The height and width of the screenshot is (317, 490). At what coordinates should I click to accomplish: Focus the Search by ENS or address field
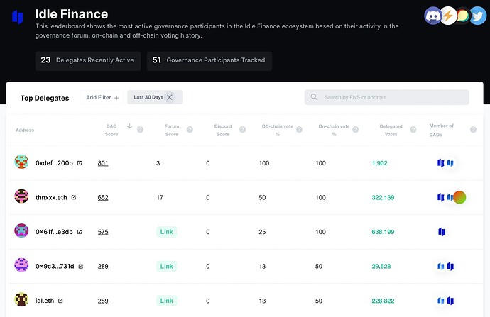tap(386, 97)
